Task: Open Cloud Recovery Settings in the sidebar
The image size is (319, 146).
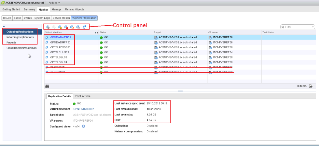Action: [x=21, y=48]
